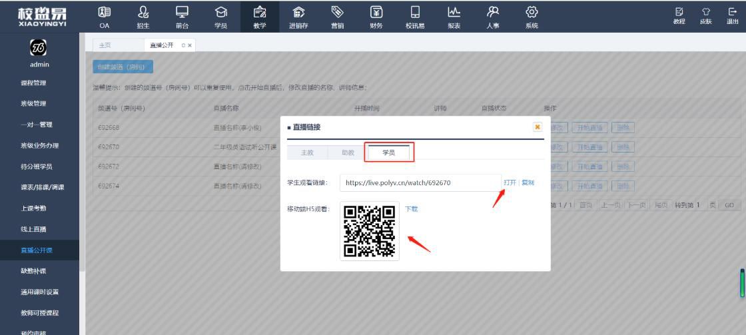
Task: Open 通用课时设置 in sidebar
Action: (x=39, y=292)
